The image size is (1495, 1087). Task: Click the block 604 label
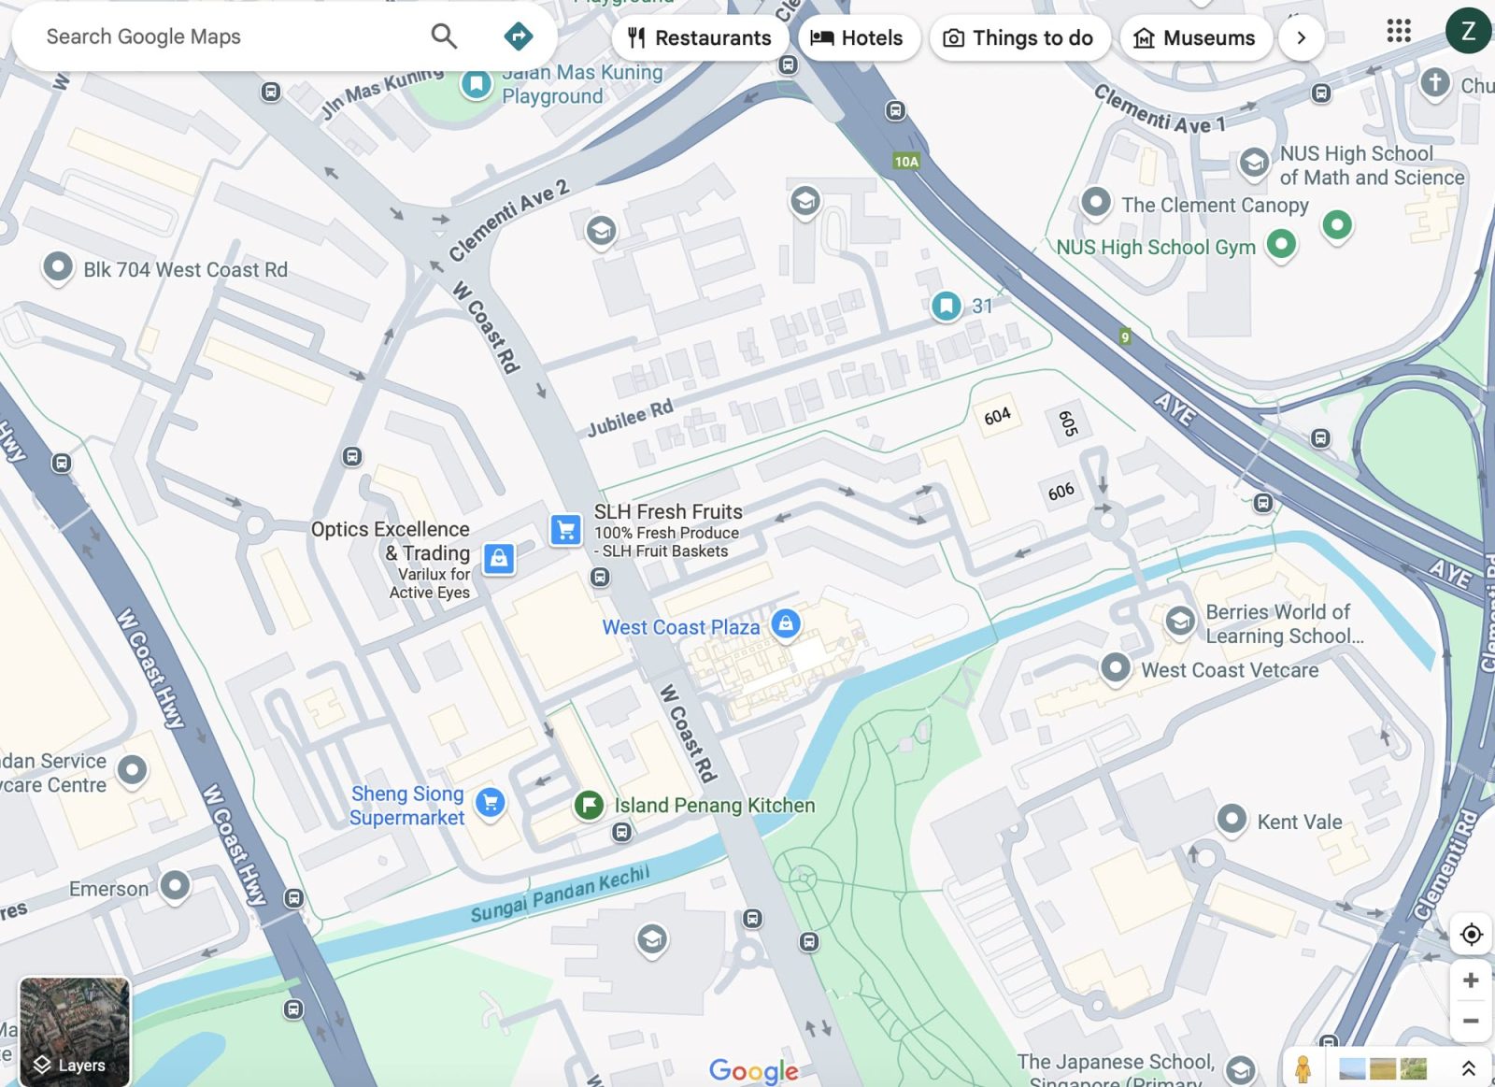[997, 416]
